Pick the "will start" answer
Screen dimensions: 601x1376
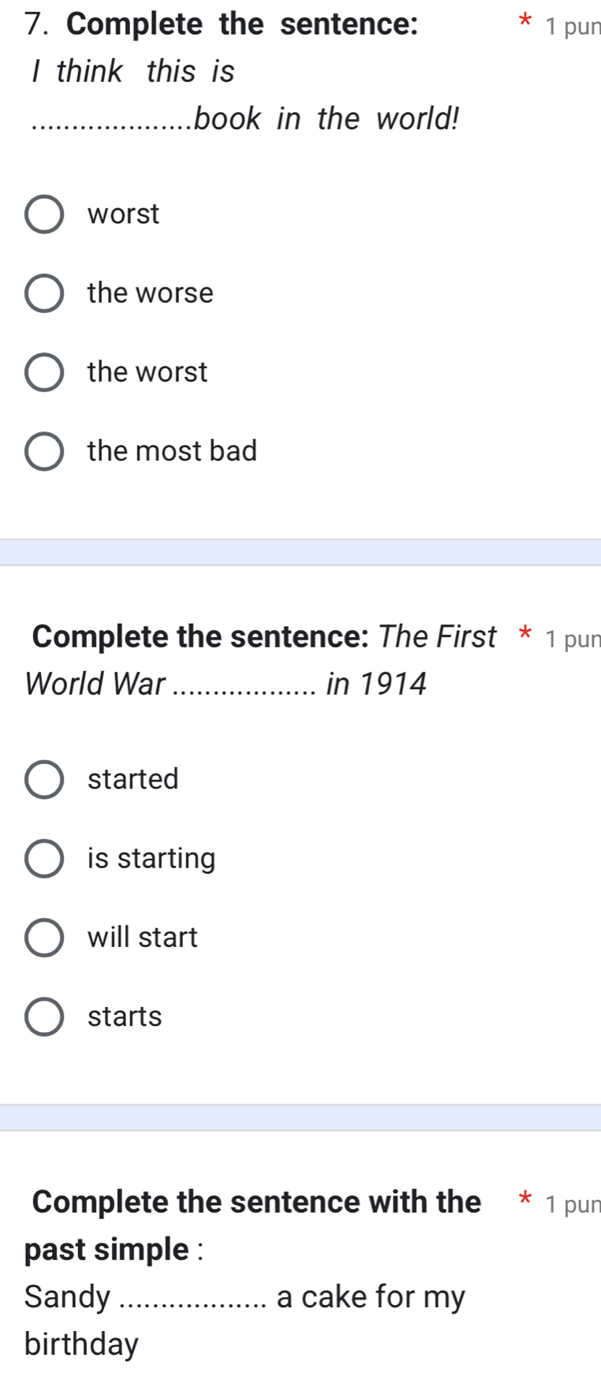click(x=44, y=938)
